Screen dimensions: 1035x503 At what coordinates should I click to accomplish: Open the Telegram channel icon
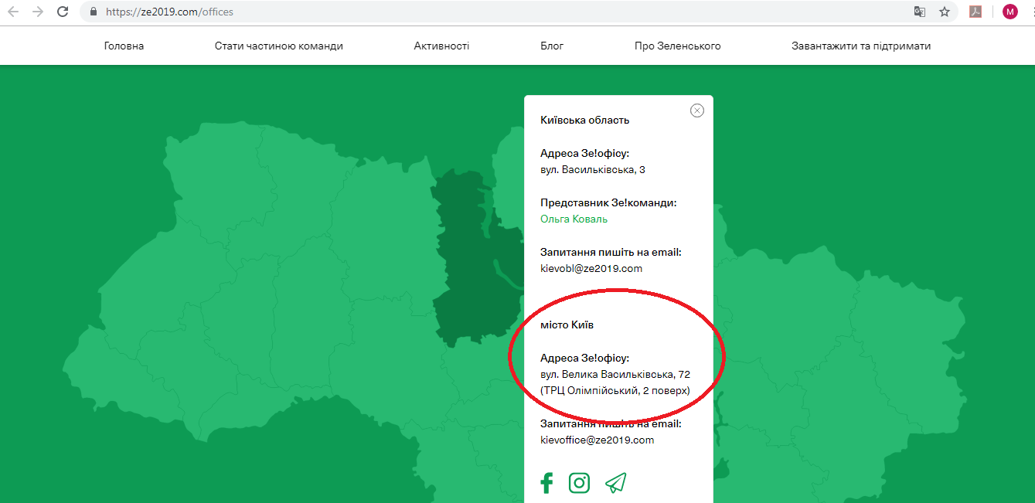point(615,483)
